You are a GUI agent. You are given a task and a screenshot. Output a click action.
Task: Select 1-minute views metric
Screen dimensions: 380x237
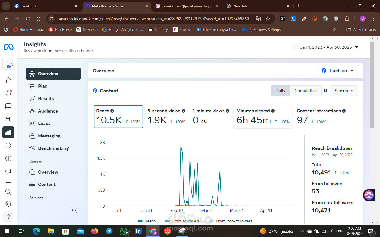coord(211,117)
